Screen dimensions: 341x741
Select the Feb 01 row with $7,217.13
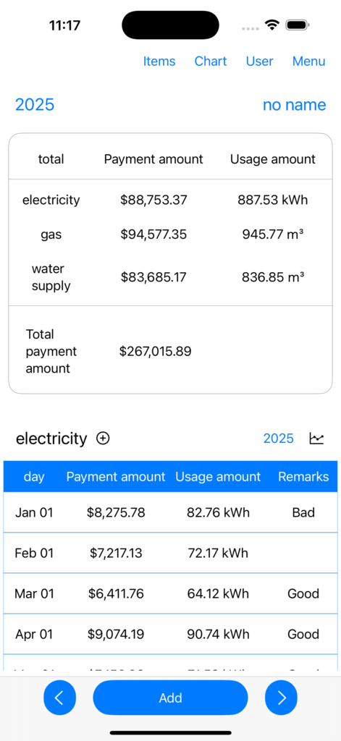click(170, 553)
